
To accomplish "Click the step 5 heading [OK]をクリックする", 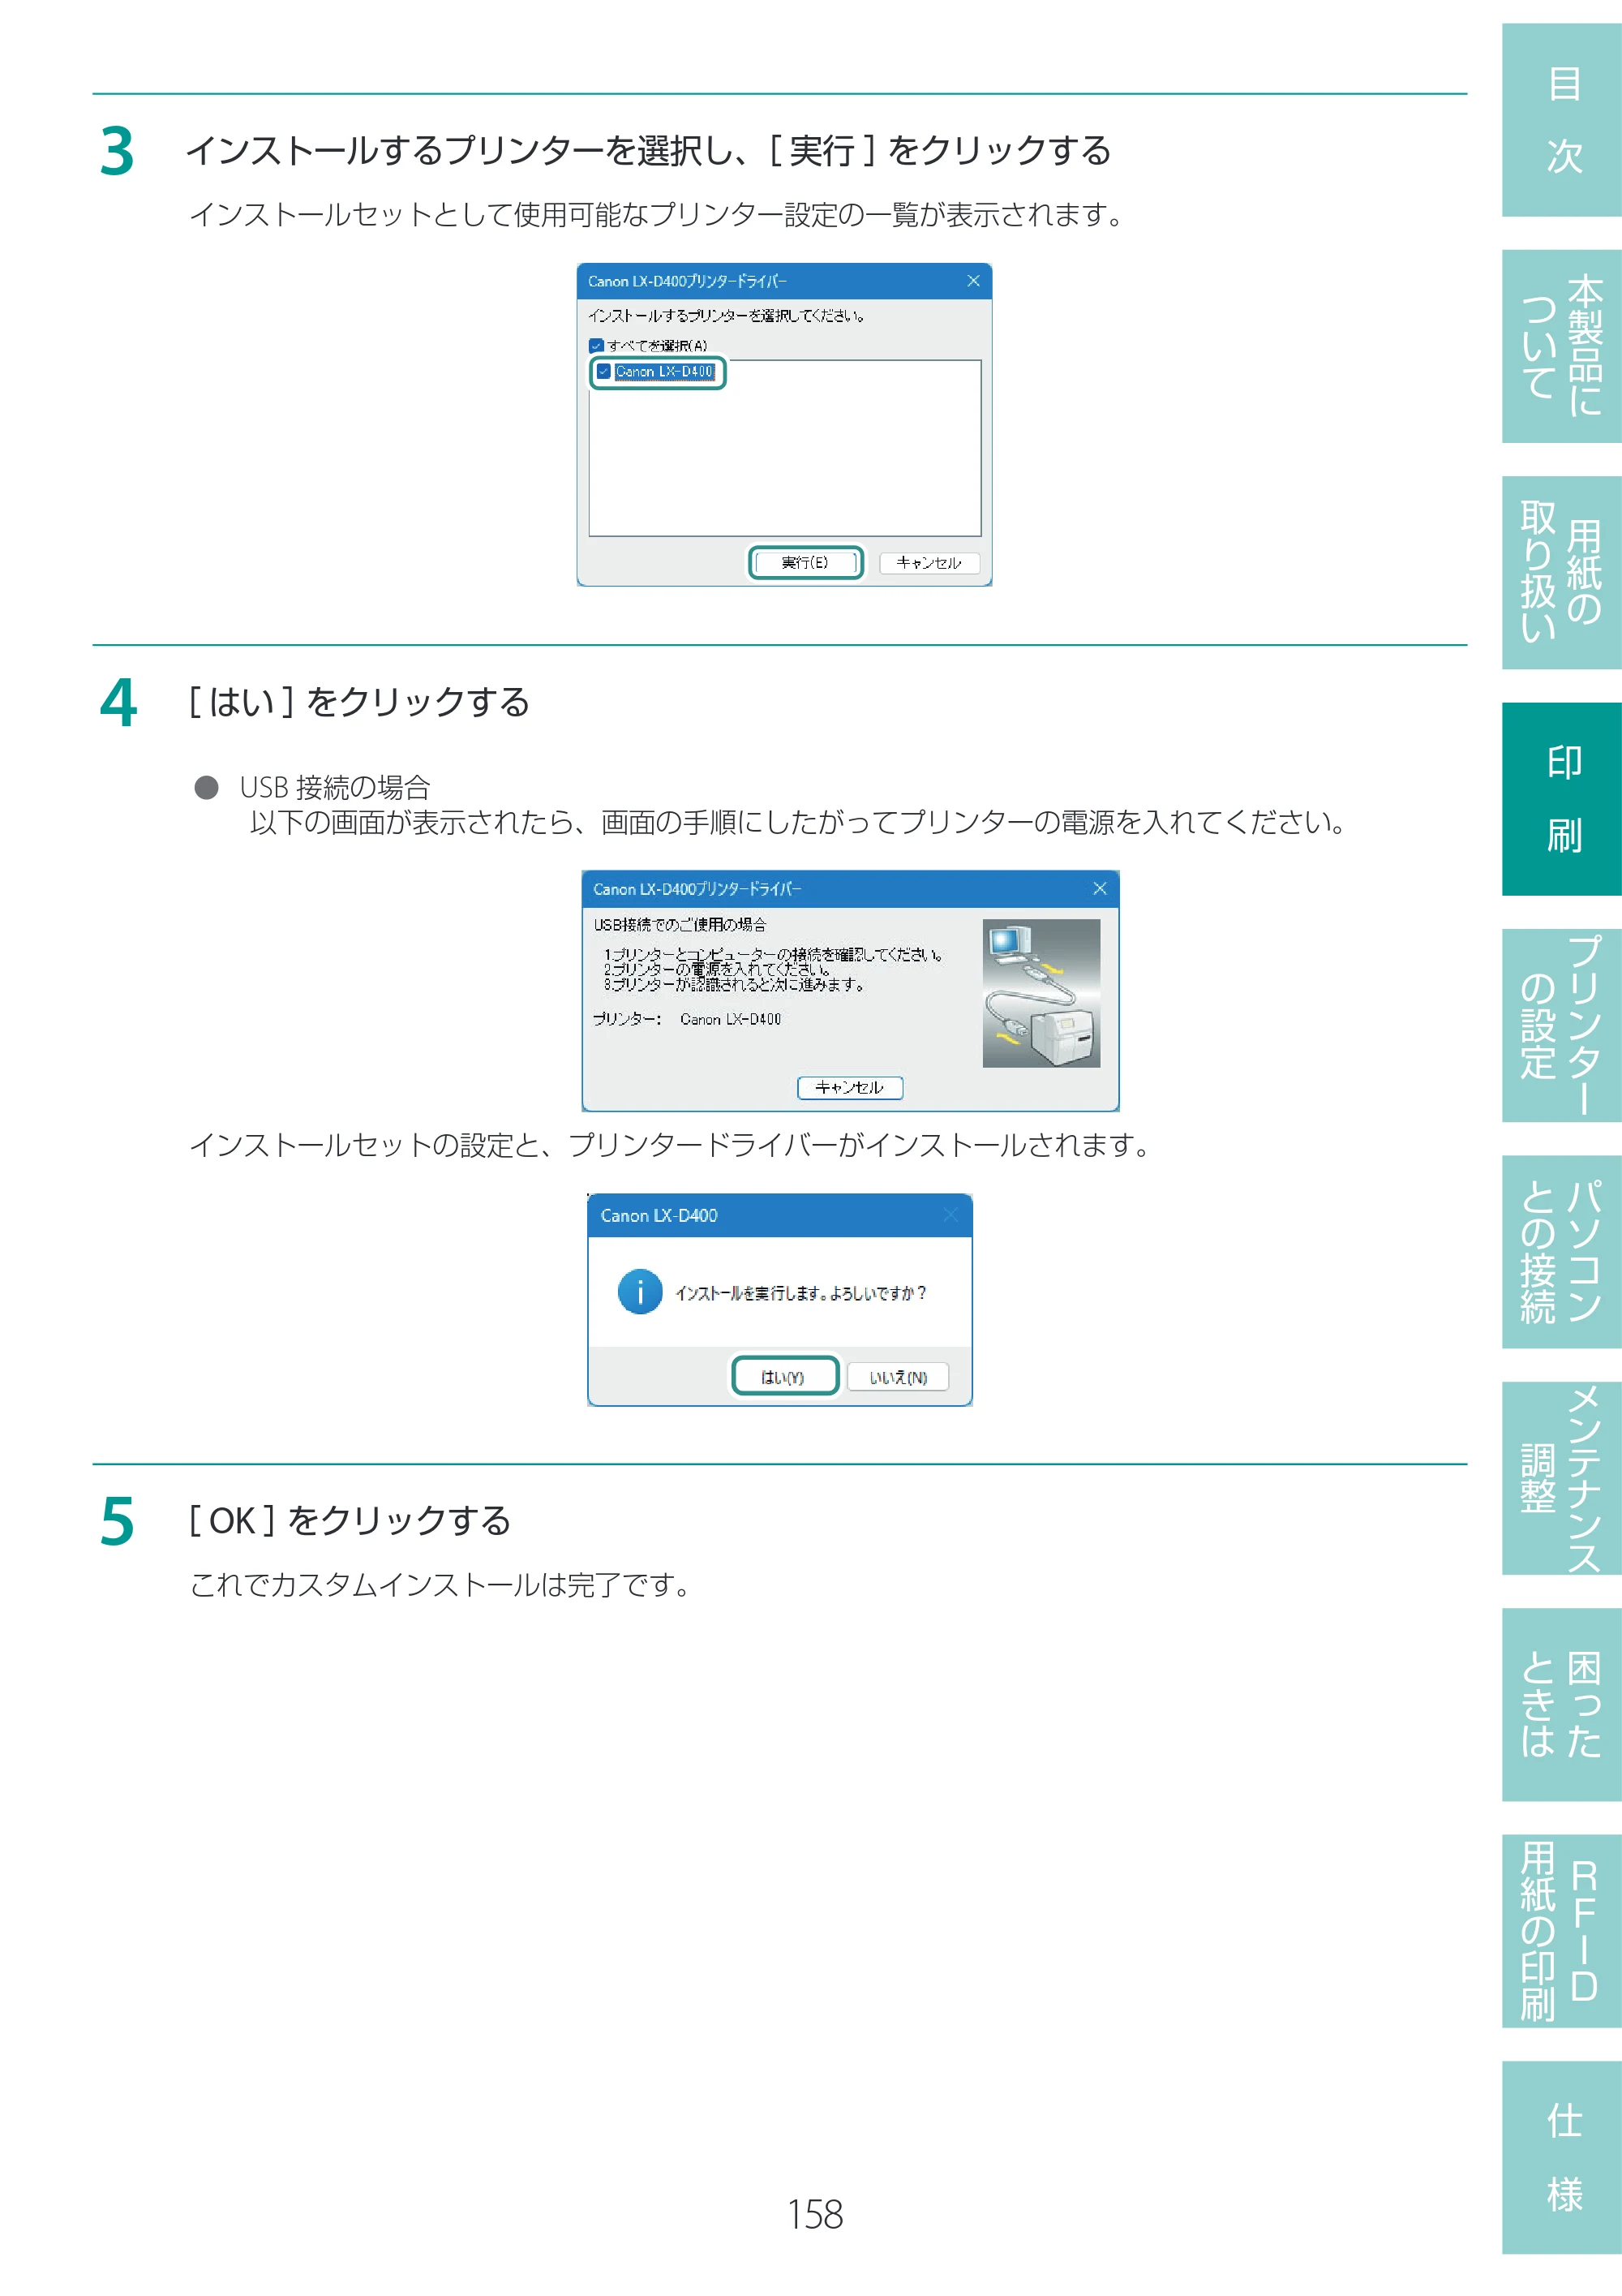I will [350, 1521].
